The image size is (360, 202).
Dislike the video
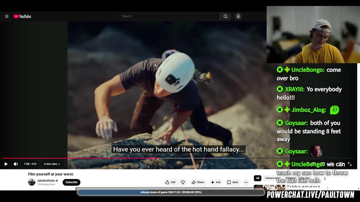pyautogui.click(x=183, y=182)
